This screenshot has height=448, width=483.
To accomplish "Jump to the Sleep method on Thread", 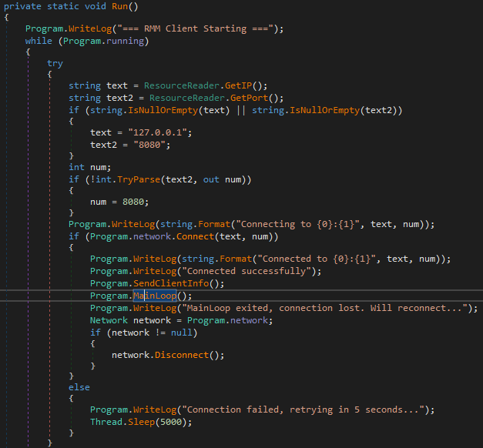I will click(146, 421).
